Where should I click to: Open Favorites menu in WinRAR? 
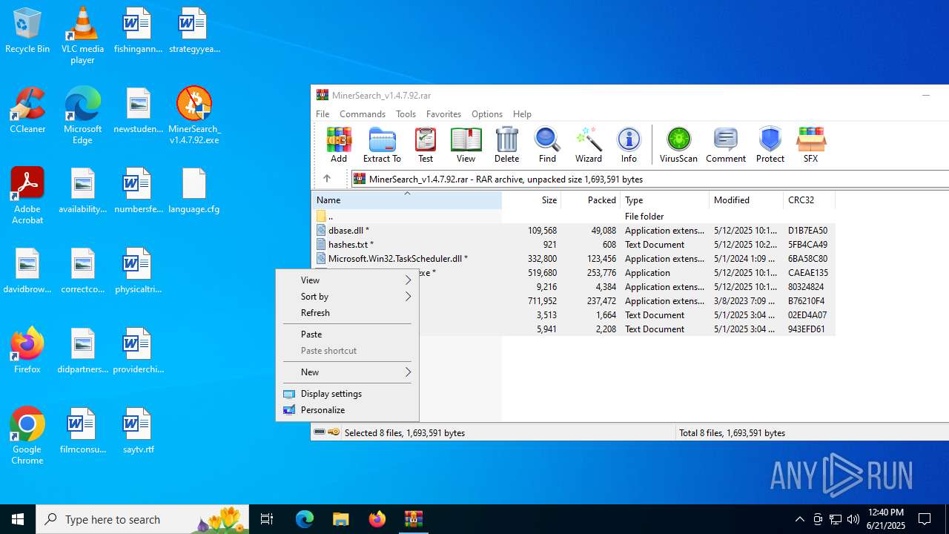[443, 114]
